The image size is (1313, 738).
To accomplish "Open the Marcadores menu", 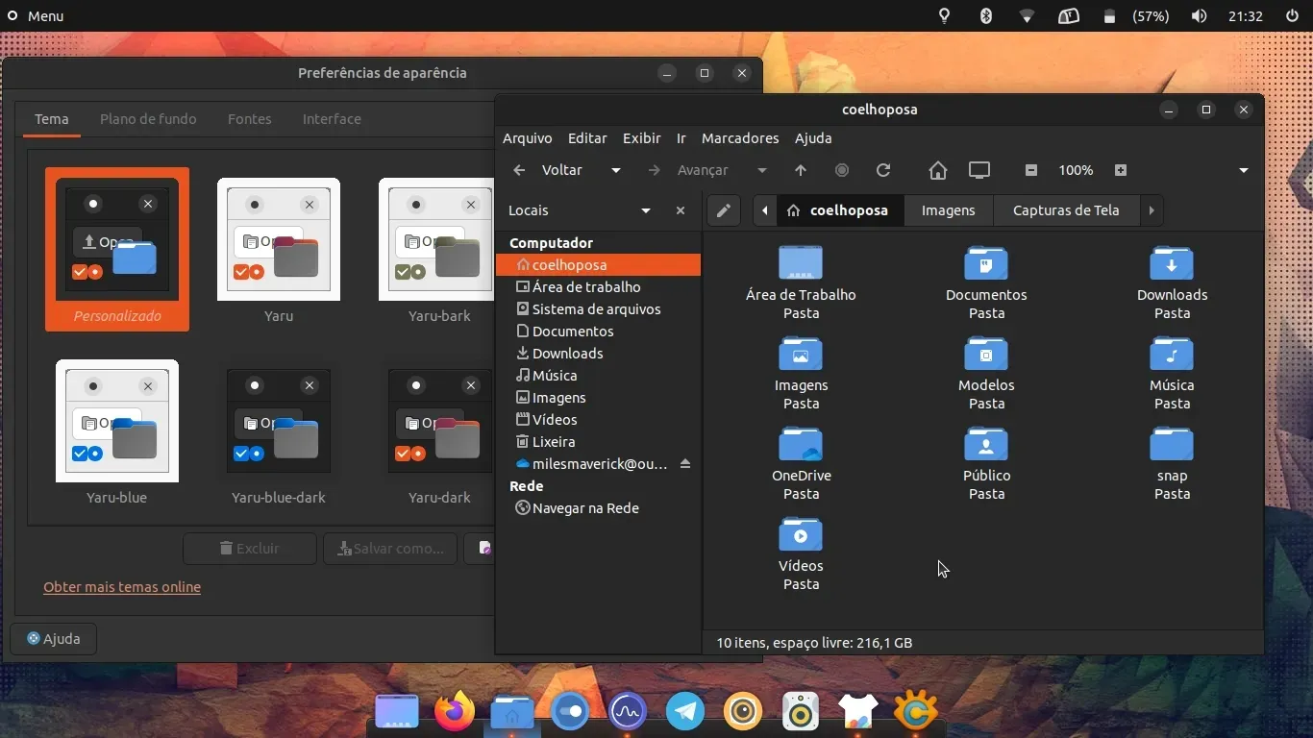I will tap(739, 138).
